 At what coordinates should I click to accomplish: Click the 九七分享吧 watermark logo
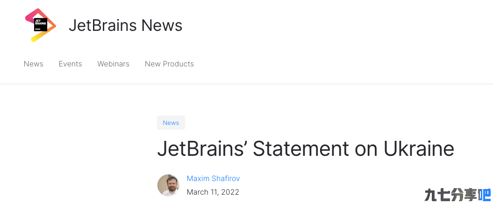(457, 195)
